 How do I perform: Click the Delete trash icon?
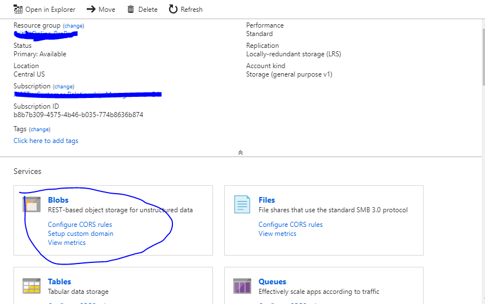[131, 10]
